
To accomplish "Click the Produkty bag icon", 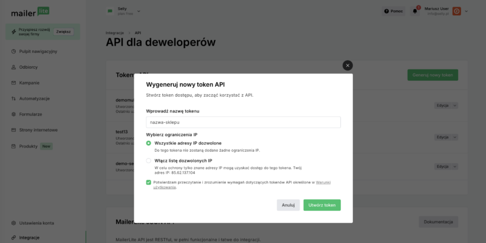I will pyautogui.click(x=13, y=146).
